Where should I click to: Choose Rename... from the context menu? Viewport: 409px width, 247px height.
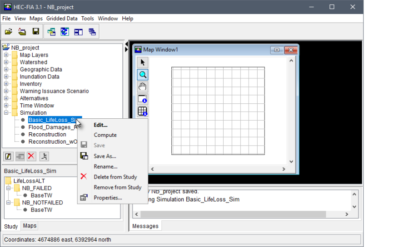pyautogui.click(x=113, y=167)
